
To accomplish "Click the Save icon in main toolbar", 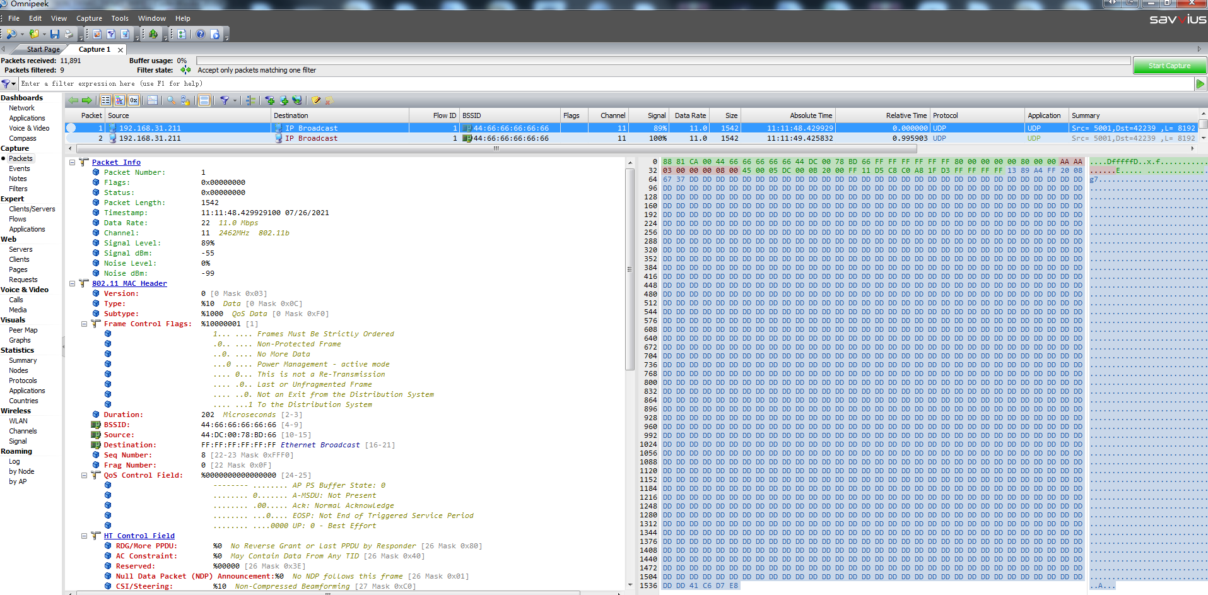I will point(55,34).
